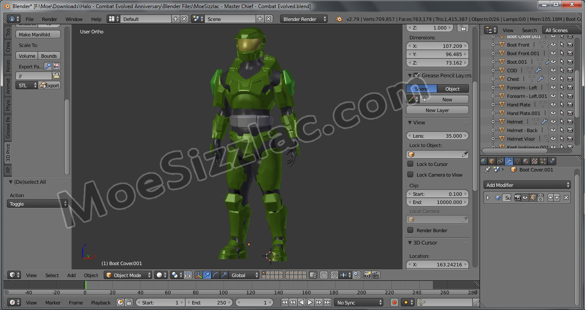
Task: Select the translate manipulator arrow icon
Action: (x=207, y=275)
